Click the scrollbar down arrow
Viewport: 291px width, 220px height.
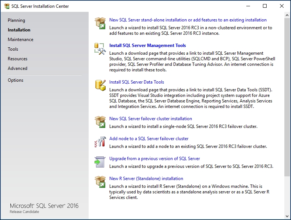[x=287, y=216]
